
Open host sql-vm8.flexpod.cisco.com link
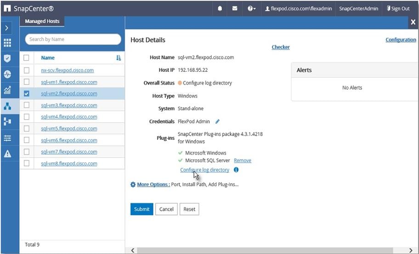[x=69, y=163]
